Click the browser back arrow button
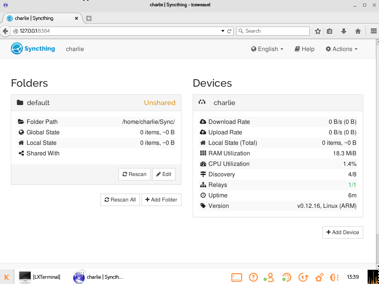This screenshot has height=284, width=379. 5,31
